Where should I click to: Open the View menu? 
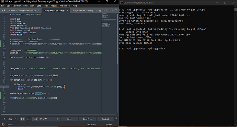coord(32,6)
